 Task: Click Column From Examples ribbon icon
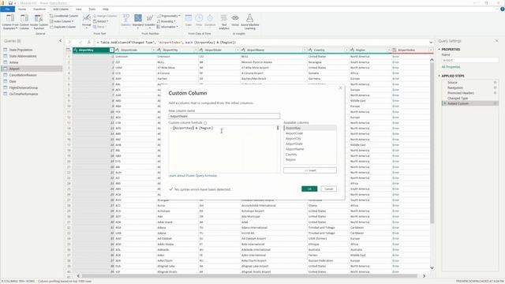pyautogui.click(x=10, y=22)
